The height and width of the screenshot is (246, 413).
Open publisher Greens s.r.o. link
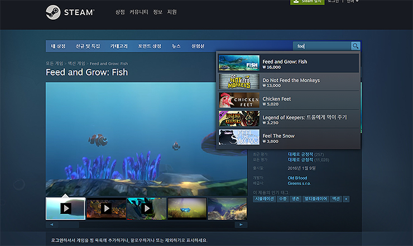tap(299, 183)
